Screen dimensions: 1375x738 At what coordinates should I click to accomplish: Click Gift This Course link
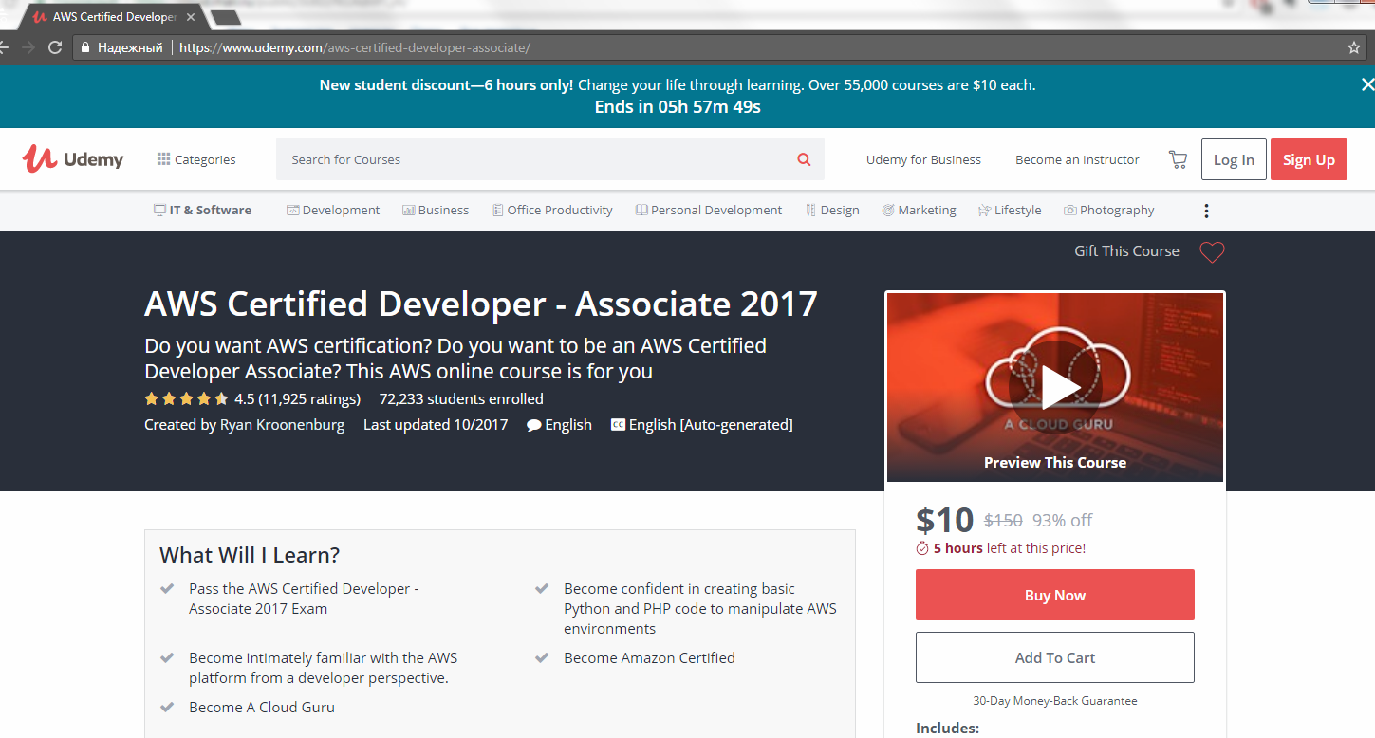[x=1126, y=251]
